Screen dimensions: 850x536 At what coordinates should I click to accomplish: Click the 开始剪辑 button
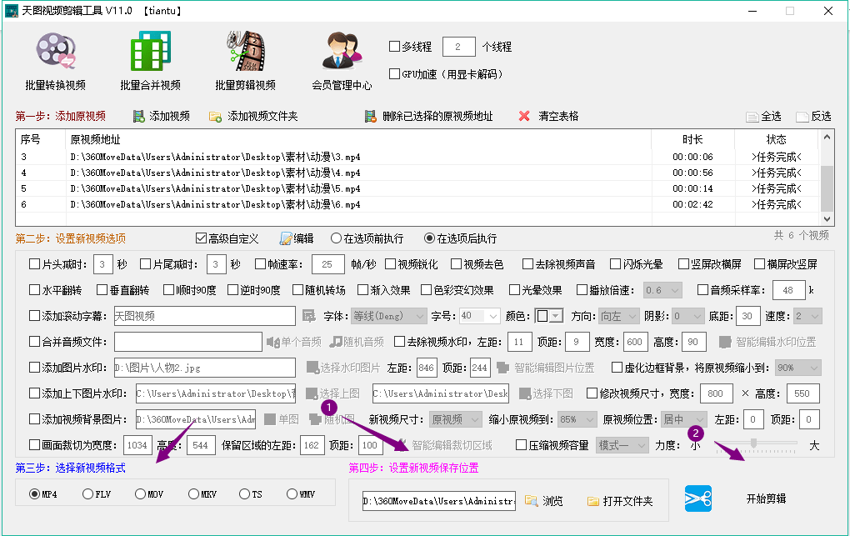(x=766, y=498)
